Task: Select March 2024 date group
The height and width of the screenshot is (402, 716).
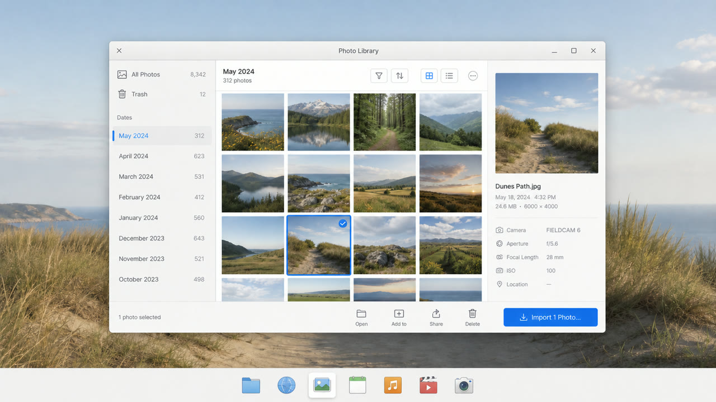Action: [x=162, y=176]
